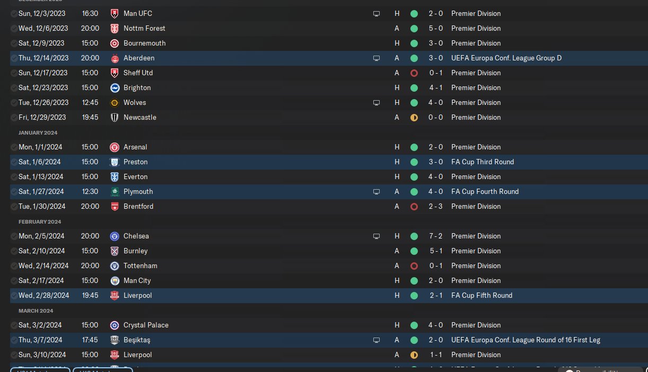Open UEFA Europa Conf. League Group D link
This screenshot has width=648, height=372.
tap(506, 58)
